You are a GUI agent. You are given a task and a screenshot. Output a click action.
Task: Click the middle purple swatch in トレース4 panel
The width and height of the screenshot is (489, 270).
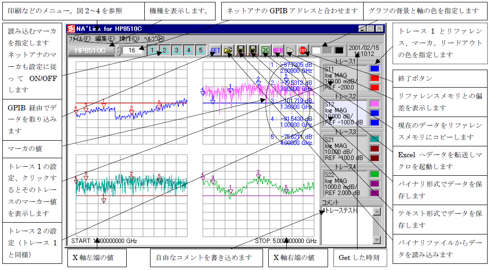click(375, 184)
